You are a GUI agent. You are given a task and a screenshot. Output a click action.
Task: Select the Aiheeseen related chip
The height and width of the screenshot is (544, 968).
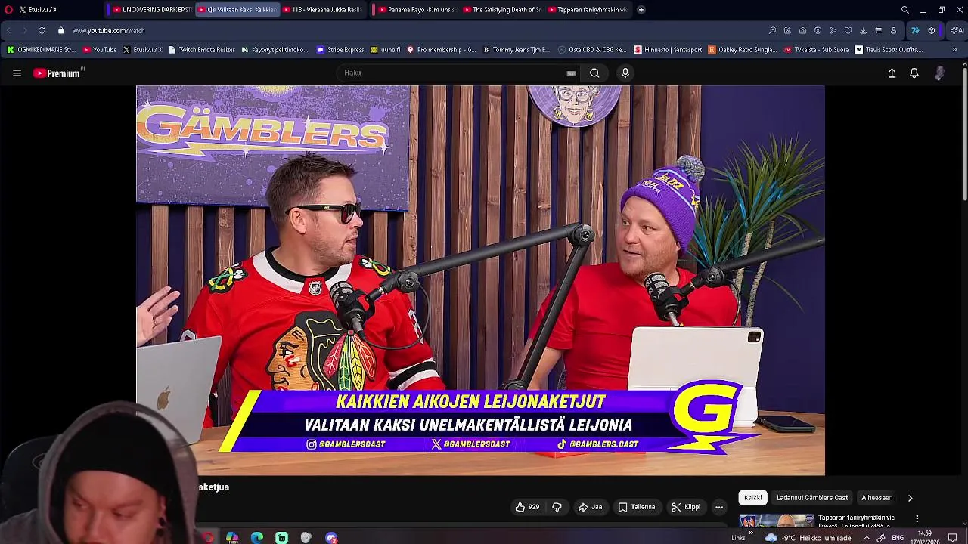876,498
